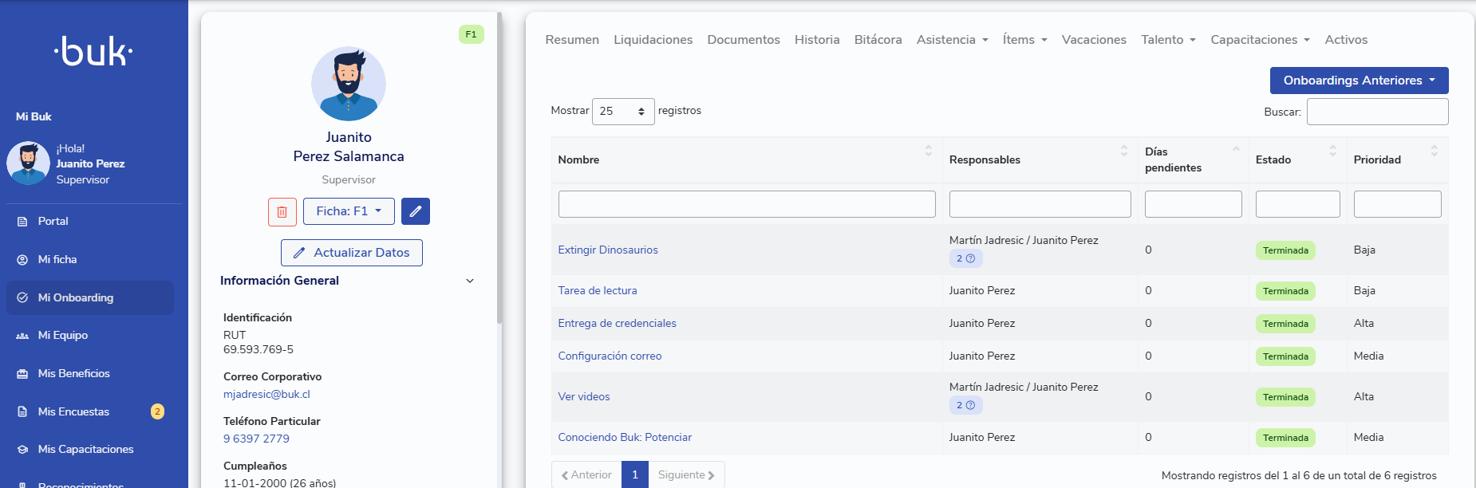Screen dimensions: 1476x488
Task: Change the Mostrar registros count selector
Action: [x=622, y=112]
